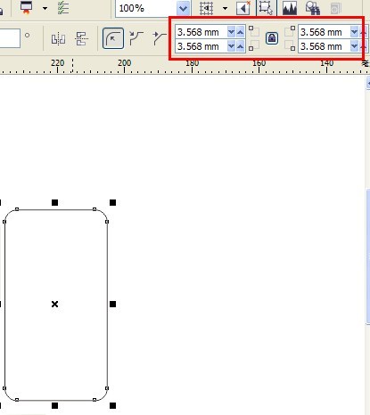Increase the top-left corner radius value

coord(241,31)
